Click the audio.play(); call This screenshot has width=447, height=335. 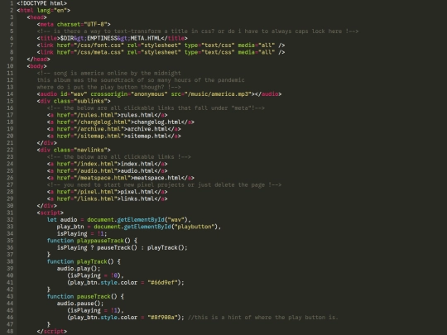(79, 269)
